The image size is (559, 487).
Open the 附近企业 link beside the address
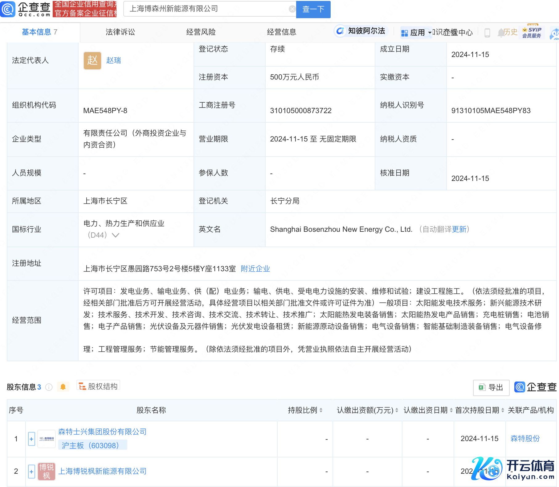pos(255,269)
